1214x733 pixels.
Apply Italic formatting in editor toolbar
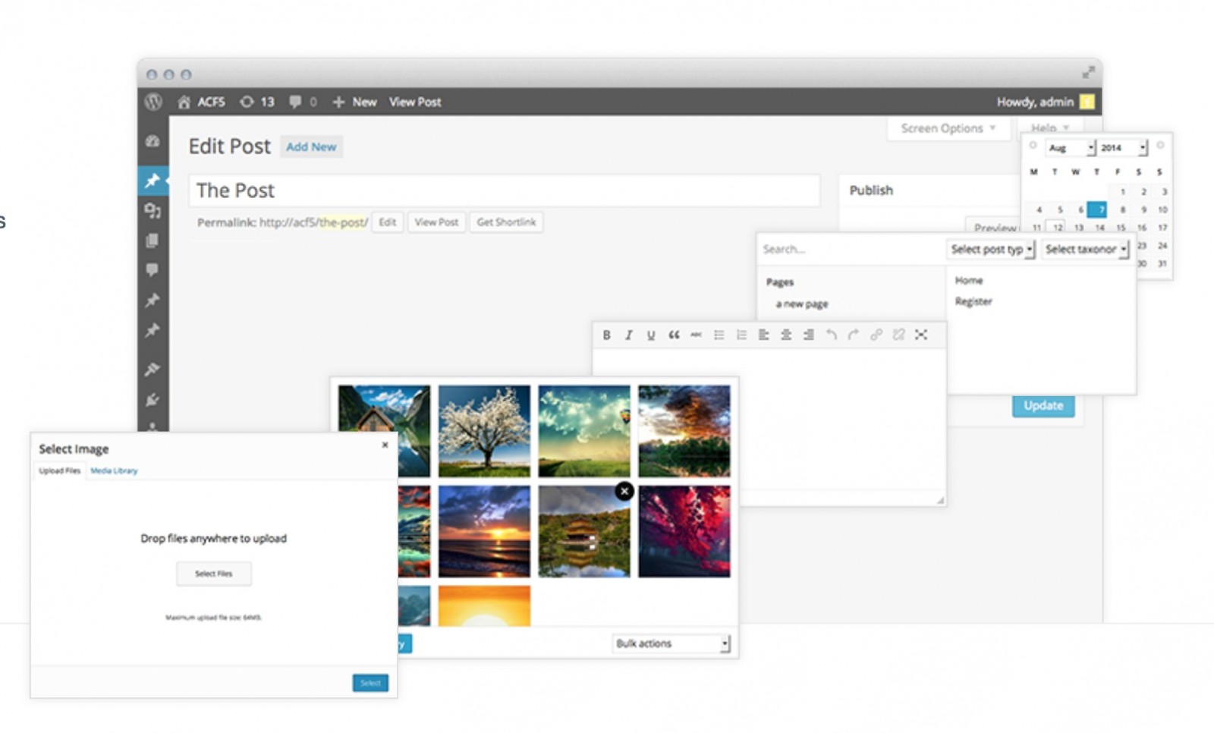click(628, 335)
